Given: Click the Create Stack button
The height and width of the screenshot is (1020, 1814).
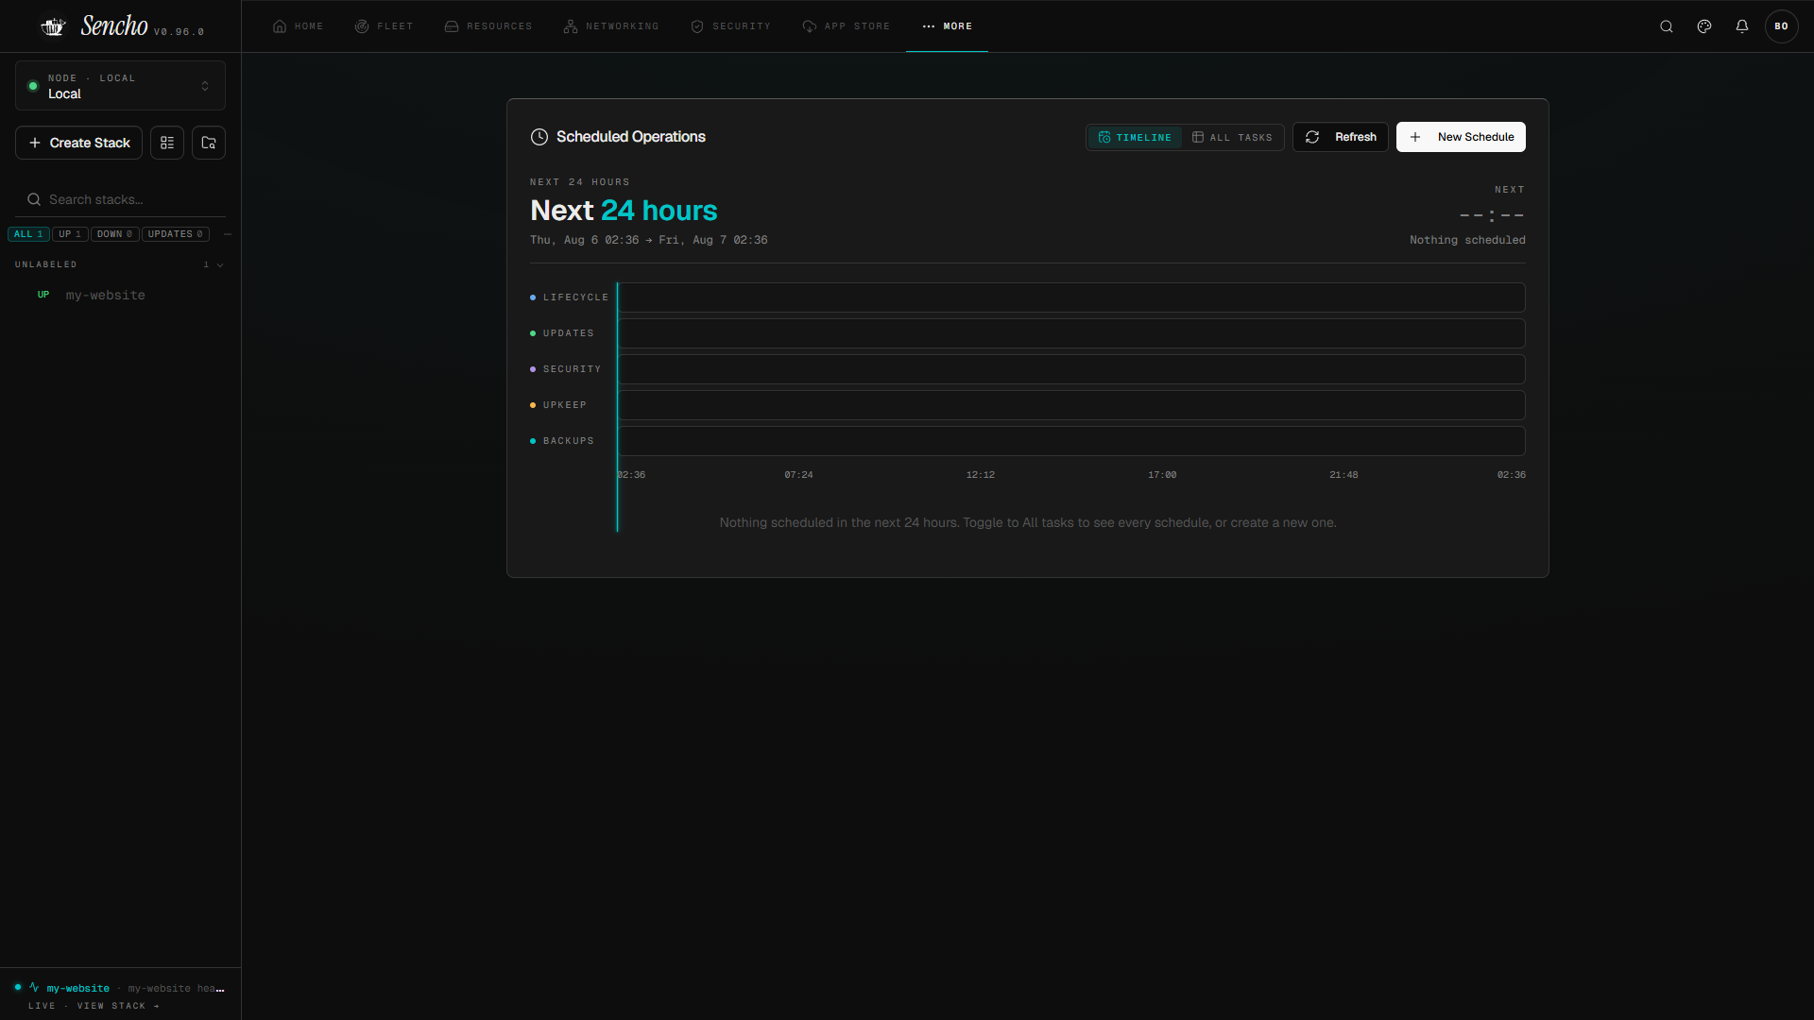Looking at the screenshot, I should tap(79, 143).
